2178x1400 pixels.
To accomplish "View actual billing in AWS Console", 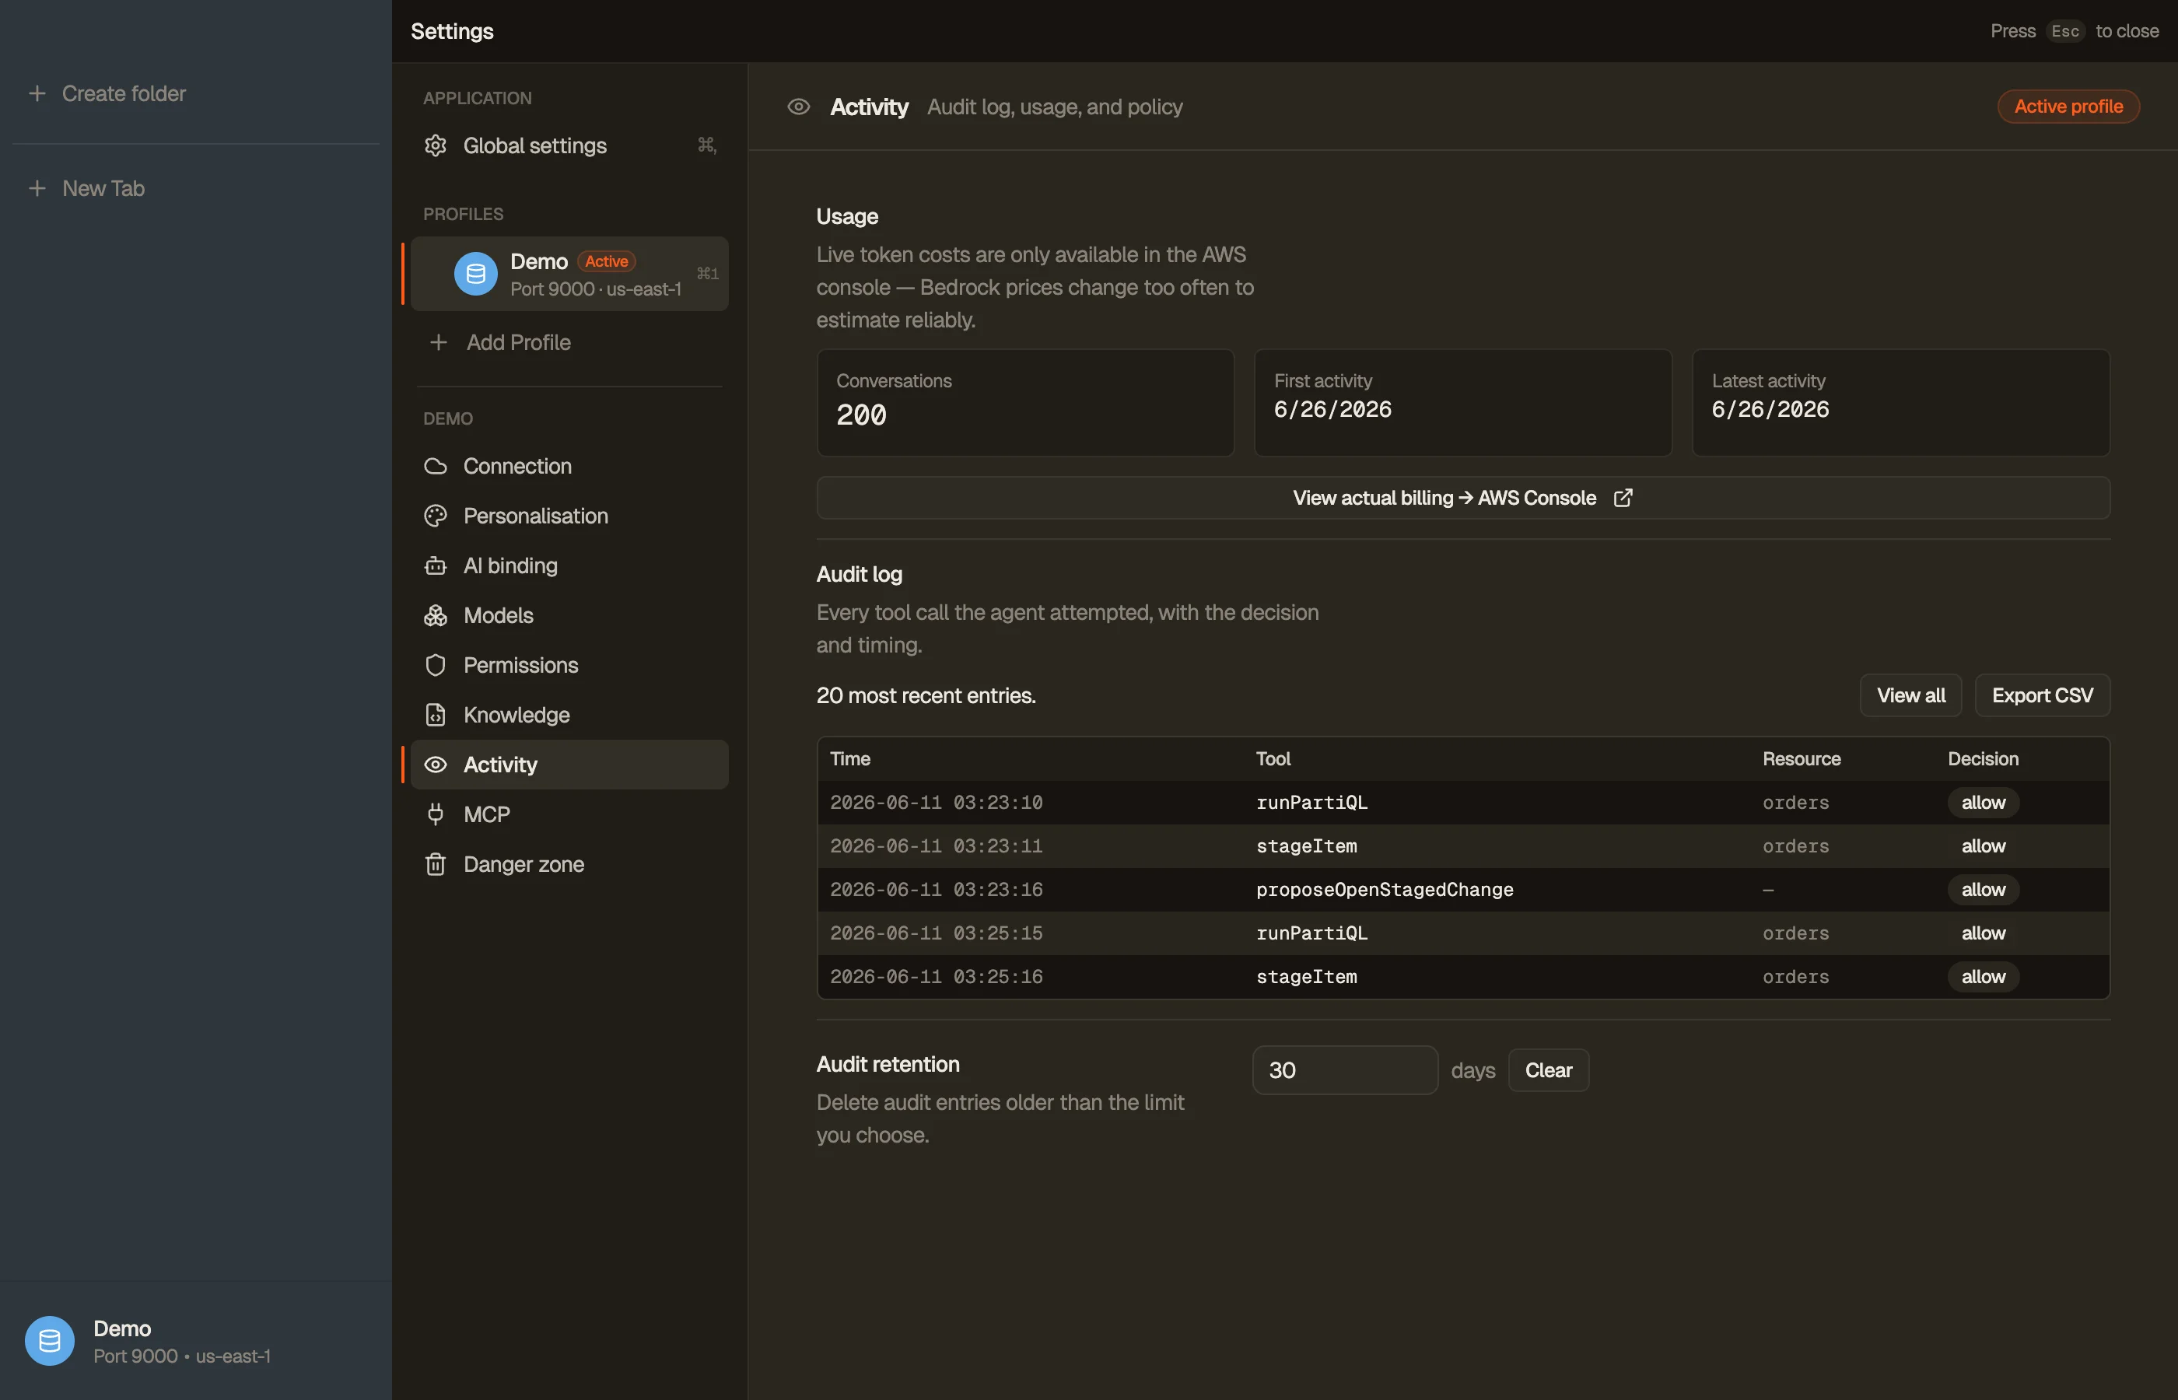I will [1462, 499].
